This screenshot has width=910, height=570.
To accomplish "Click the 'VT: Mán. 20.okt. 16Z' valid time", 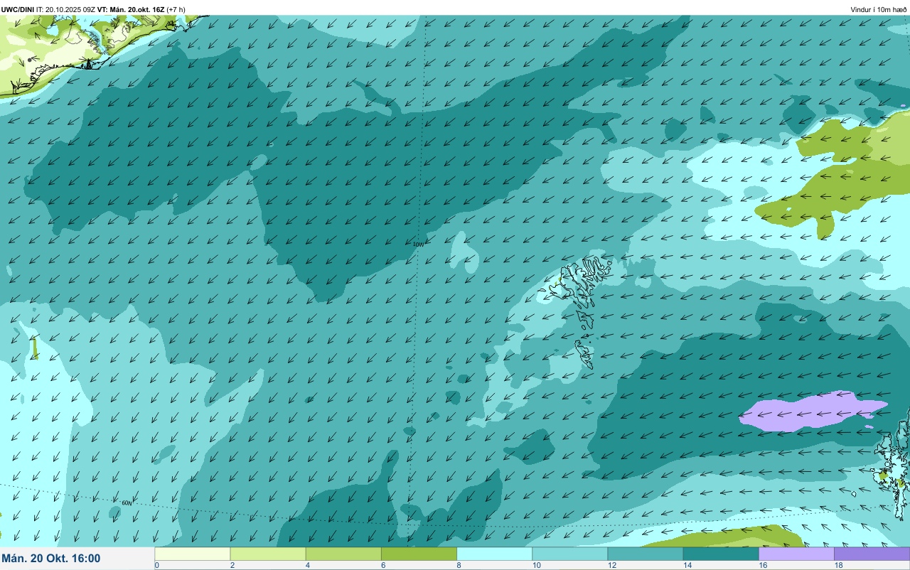I will (x=131, y=10).
